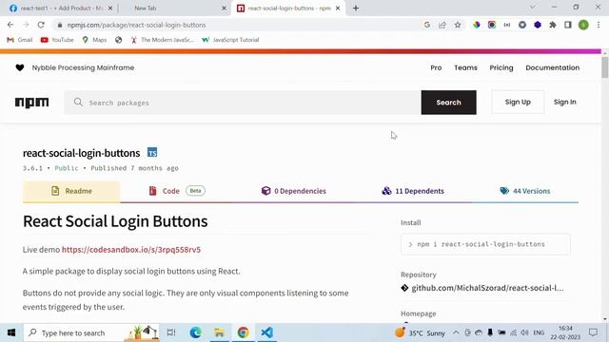609x342 pixels.
Task: Click the share page icon in address bar
Action: click(442, 25)
